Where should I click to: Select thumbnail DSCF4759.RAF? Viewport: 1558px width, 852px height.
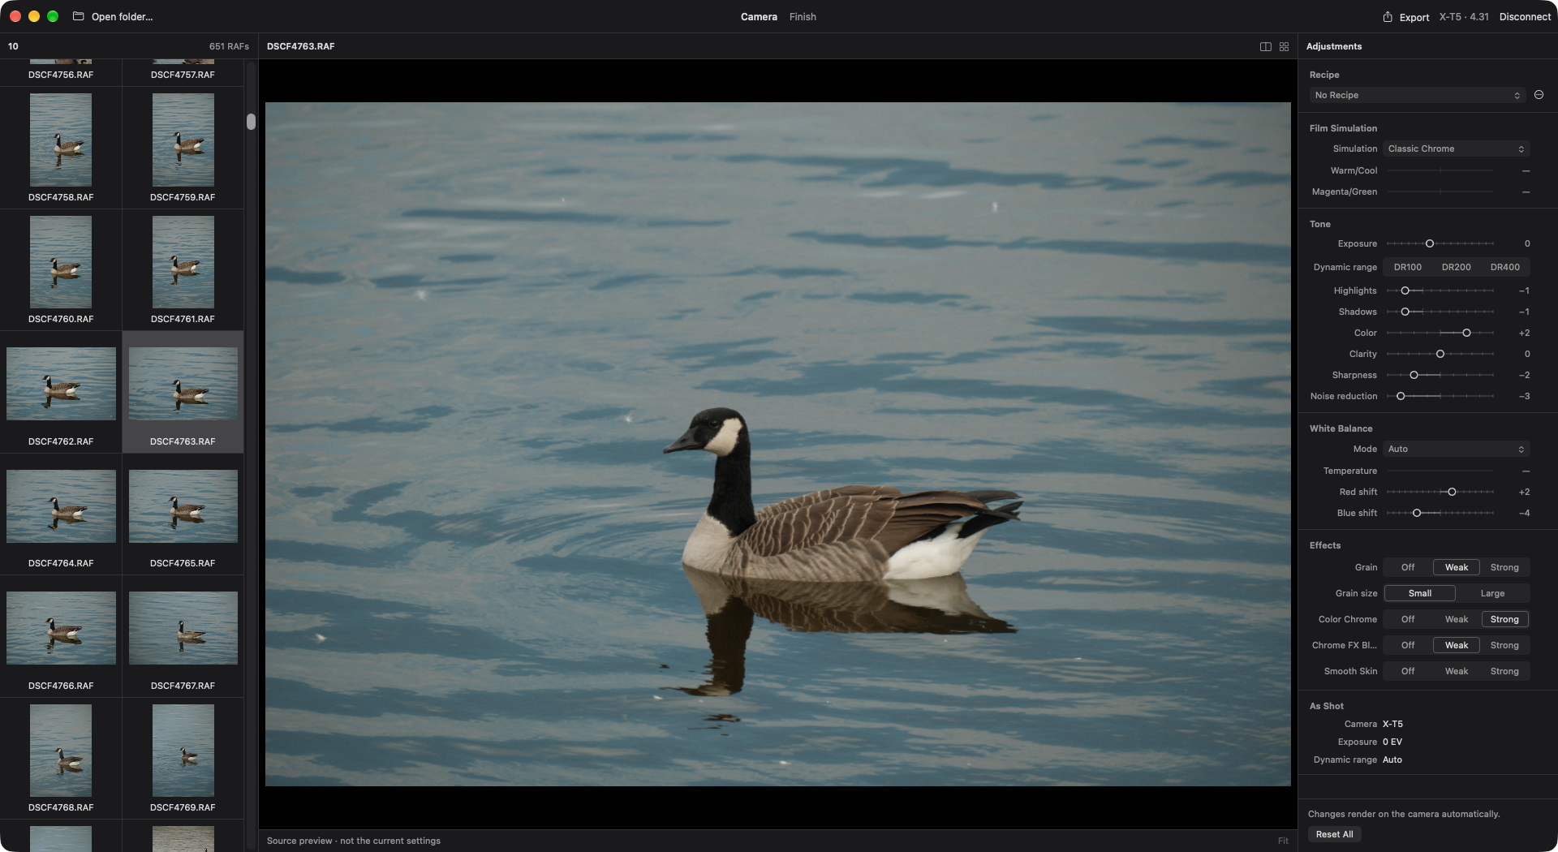(x=183, y=140)
